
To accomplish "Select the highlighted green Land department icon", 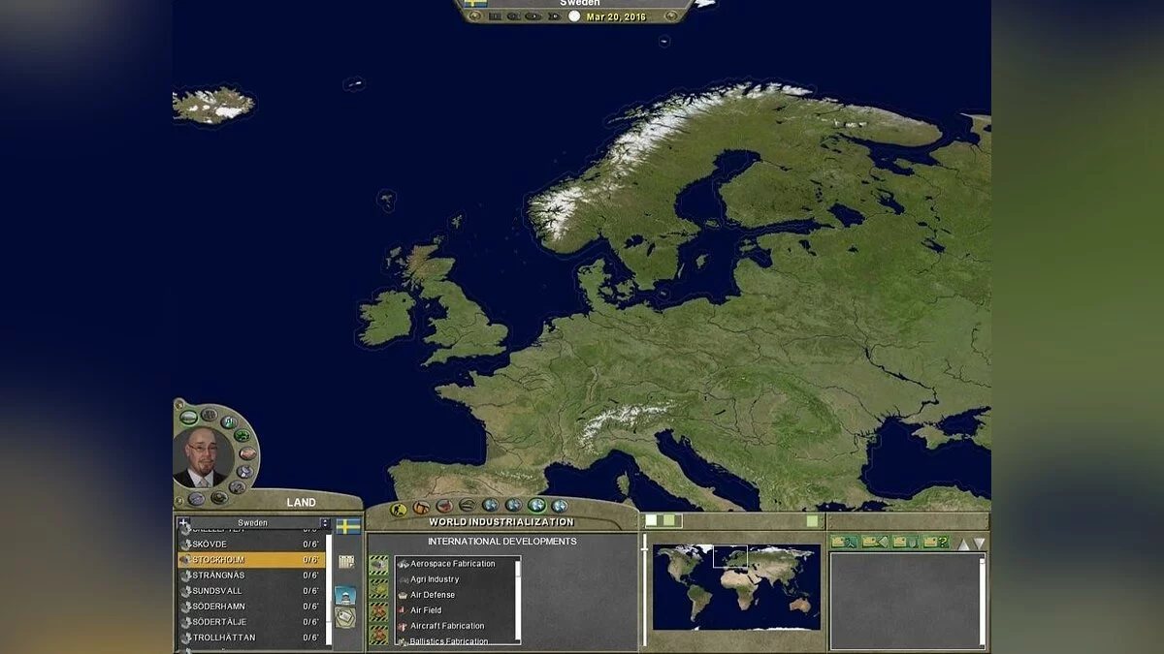I will 189,418.
